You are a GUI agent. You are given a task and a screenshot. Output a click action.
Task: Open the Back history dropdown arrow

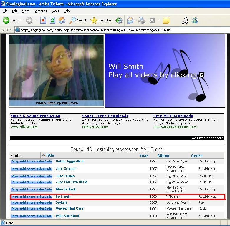pos(21,20)
